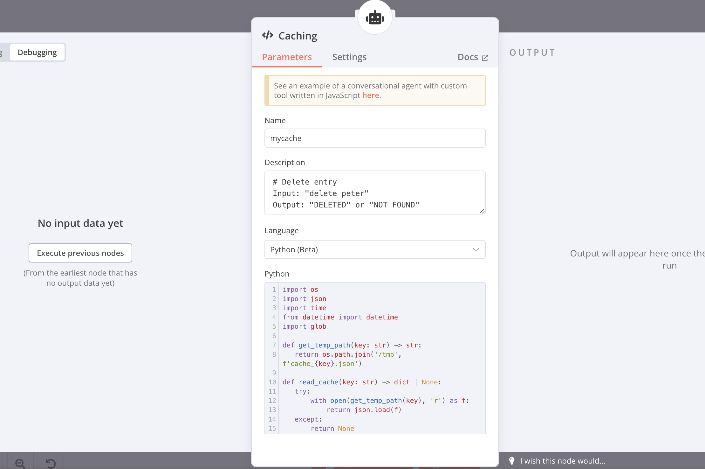The width and height of the screenshot is (705, 469).
Task: Click into the Name field containing mycache
Action: point(375,138)
